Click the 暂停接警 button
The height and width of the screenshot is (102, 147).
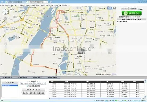(x=133, y=8)
